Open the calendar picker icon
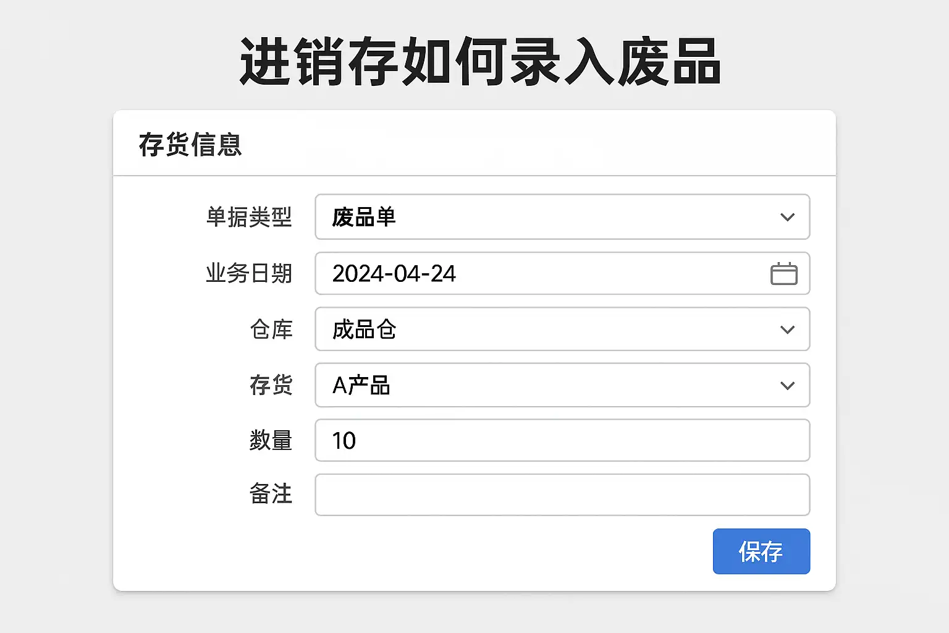 tap(783, 274)
